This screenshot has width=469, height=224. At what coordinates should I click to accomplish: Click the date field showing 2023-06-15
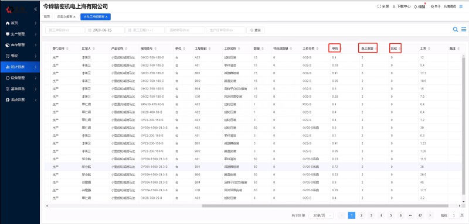pos(105,30)
